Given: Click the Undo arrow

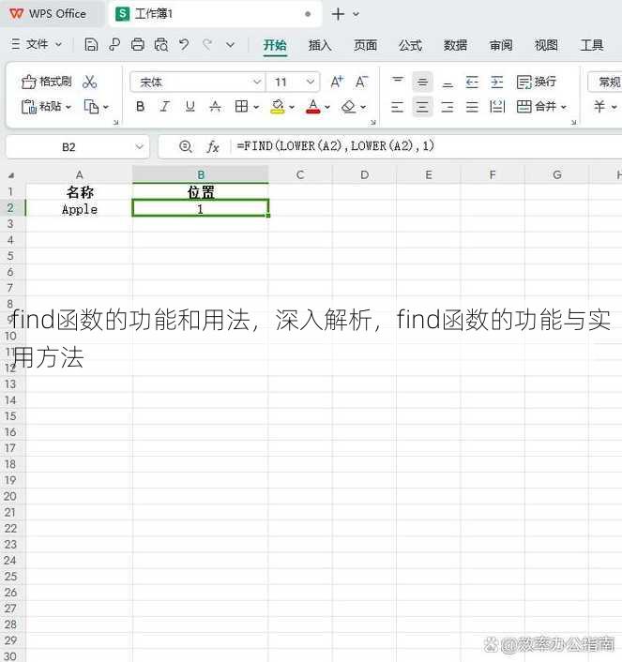Looking at the screenshot, I should [x=184, y=44].
